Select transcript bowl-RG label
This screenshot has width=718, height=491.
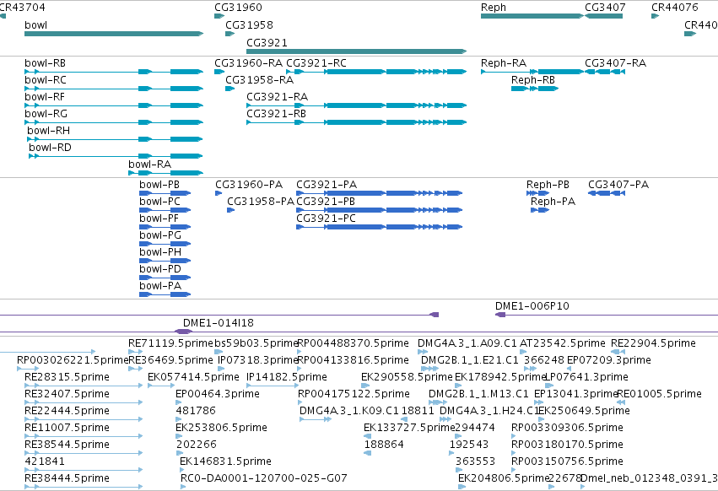coord(46,114)
